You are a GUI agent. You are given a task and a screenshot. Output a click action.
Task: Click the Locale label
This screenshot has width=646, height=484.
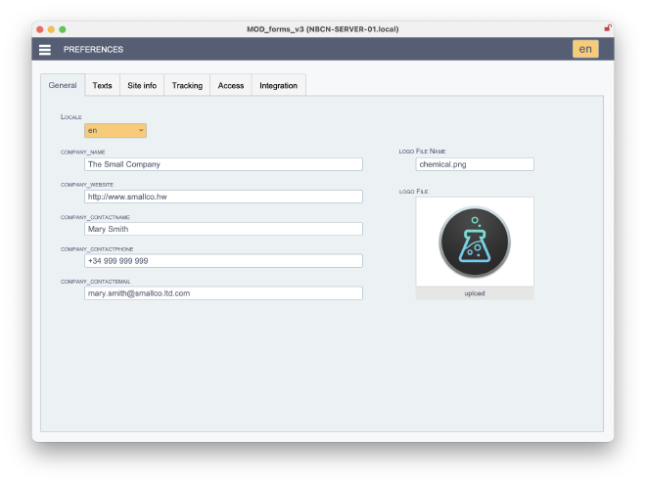coord(71,117)
